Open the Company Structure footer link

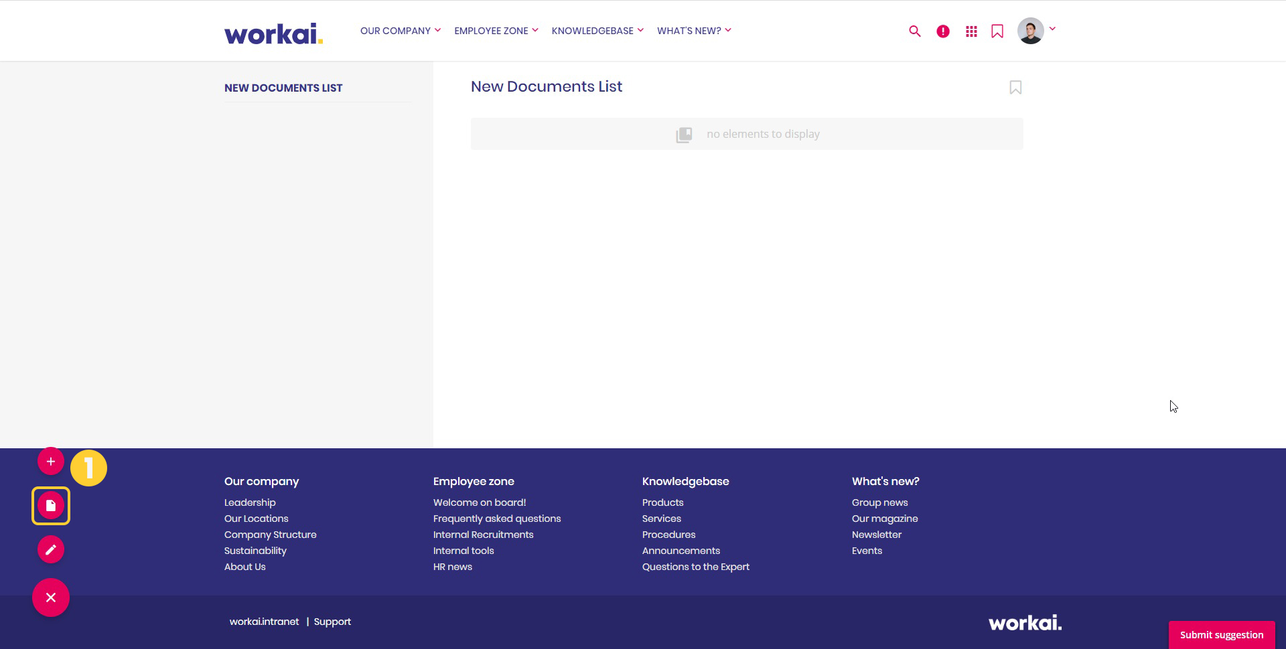(271, 535)
